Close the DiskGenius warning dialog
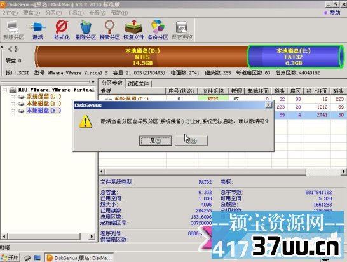The image size is (347, 262). tap(268, 105)
